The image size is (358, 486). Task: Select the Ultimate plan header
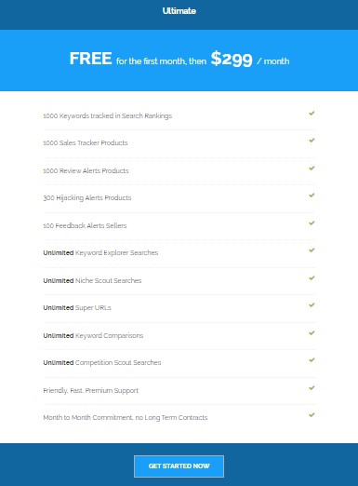179,11
